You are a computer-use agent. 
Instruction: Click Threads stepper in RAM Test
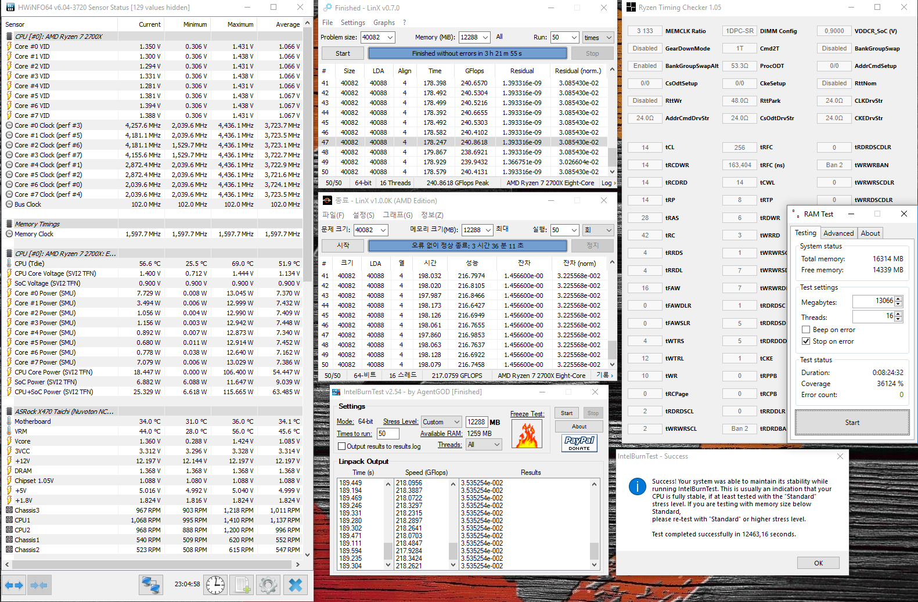point(898,316)
